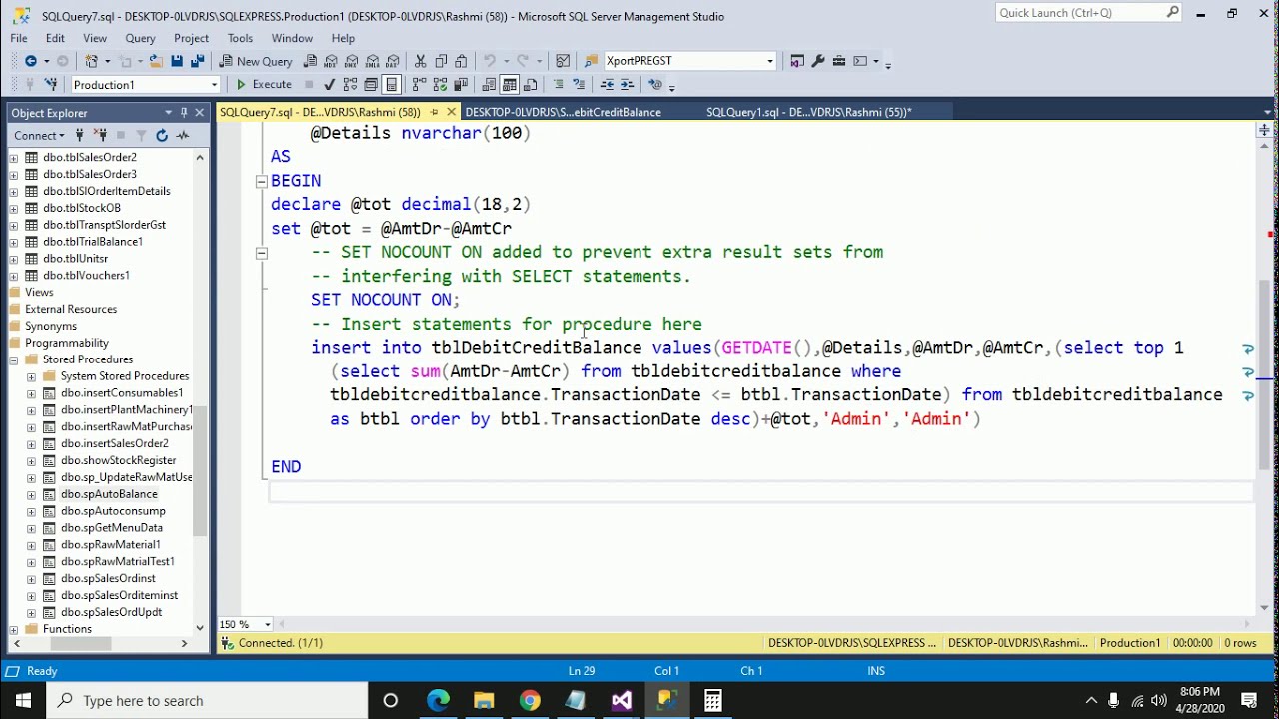The width and height of the screenshot is (1279, 719).
Task: Click the DMX query icon
Action: click(x=352, y=61)
